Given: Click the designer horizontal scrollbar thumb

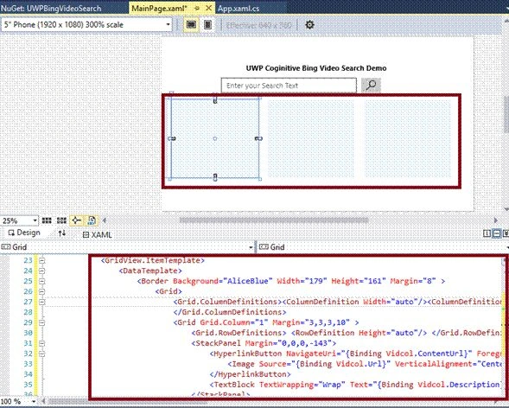Looking at the screenshot, I should tap(274, 220).
